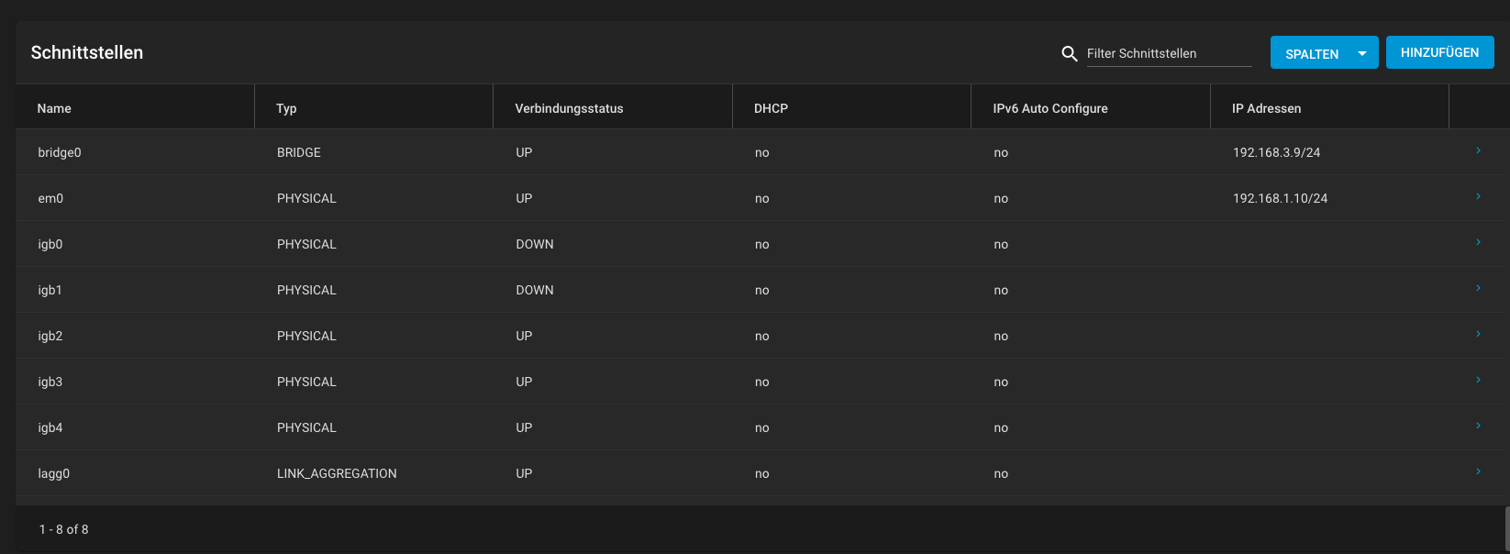Image resolution: width=1510 pixels, height=554 pixels.
Task: Expand the bridge0 row chevron
Action: (x=1478, y=150)
